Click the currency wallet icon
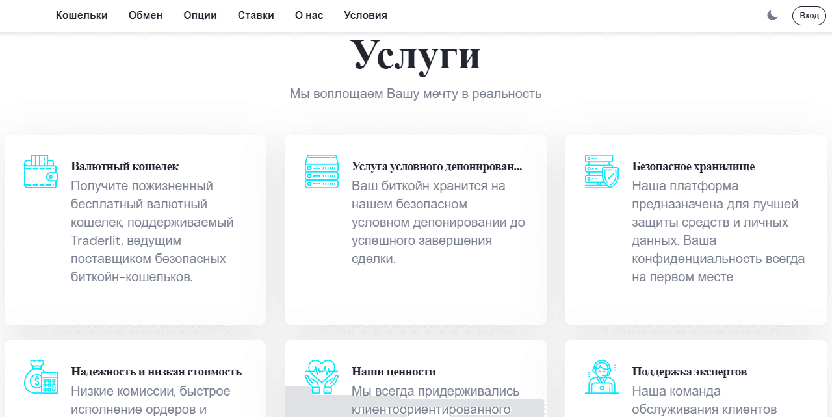Image resolution: width=832 pixels, height=417 pixels. pyautogui.click(x=40, y=171)
